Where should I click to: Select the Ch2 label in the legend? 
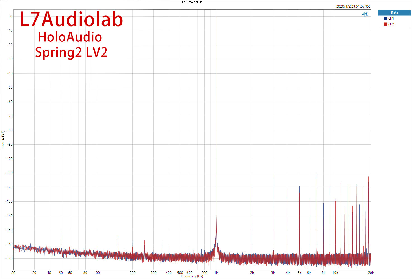point(391,24)
